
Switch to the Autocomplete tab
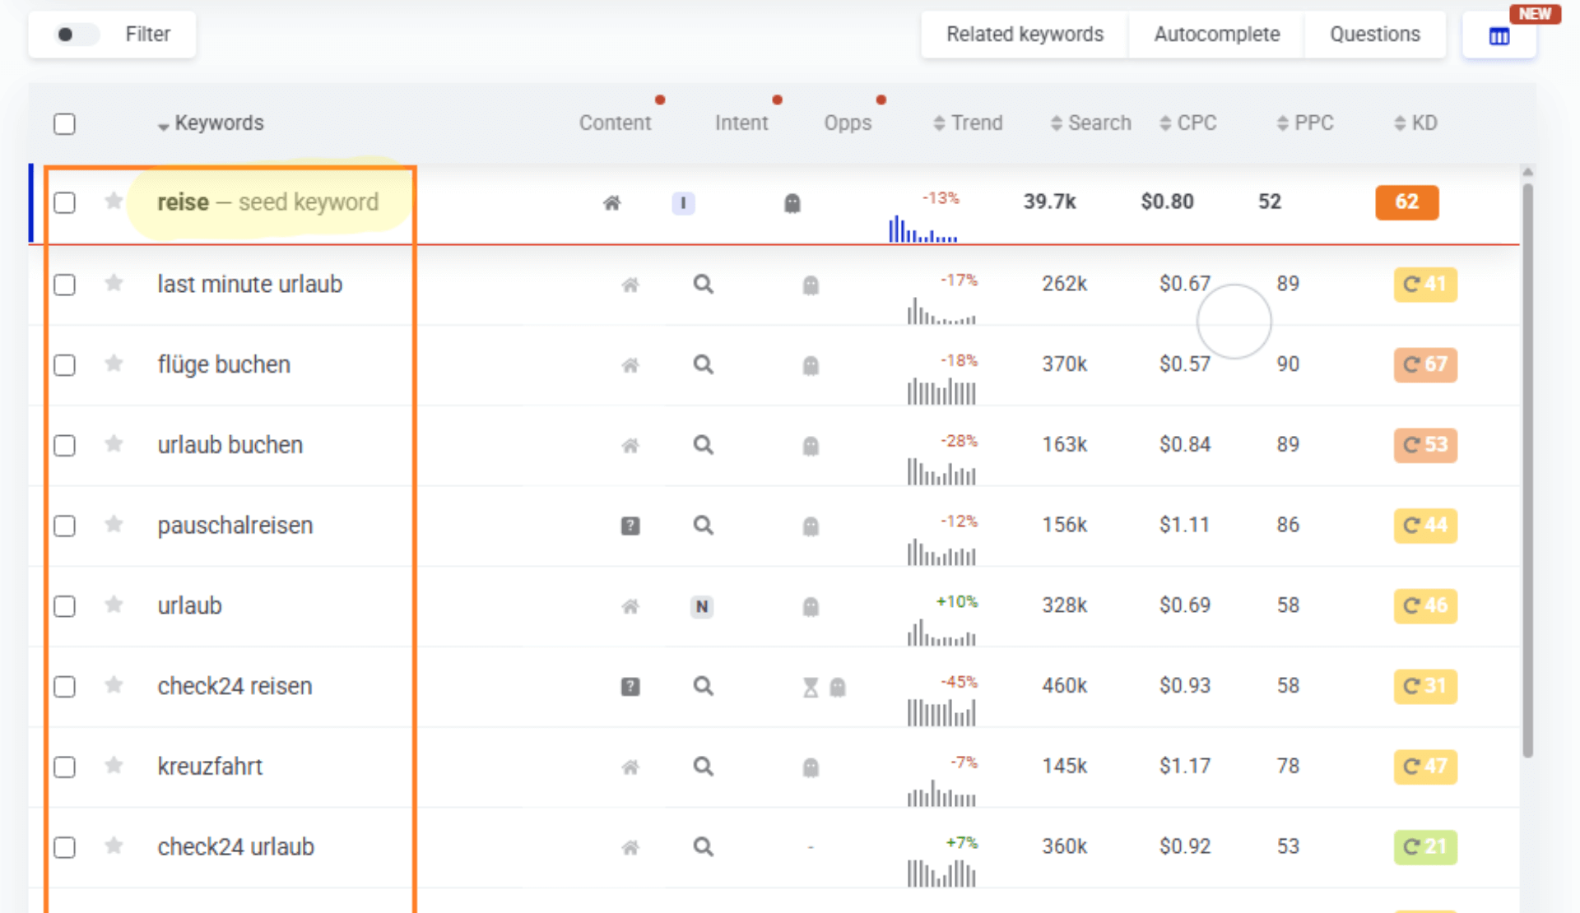1216,35
